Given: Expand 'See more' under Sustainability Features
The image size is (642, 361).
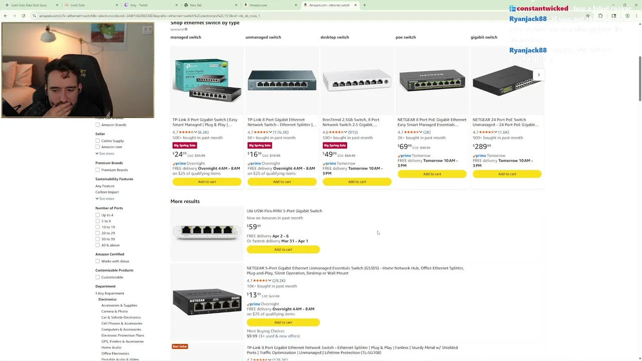Looking at the screenshot, I should point(105,199).
